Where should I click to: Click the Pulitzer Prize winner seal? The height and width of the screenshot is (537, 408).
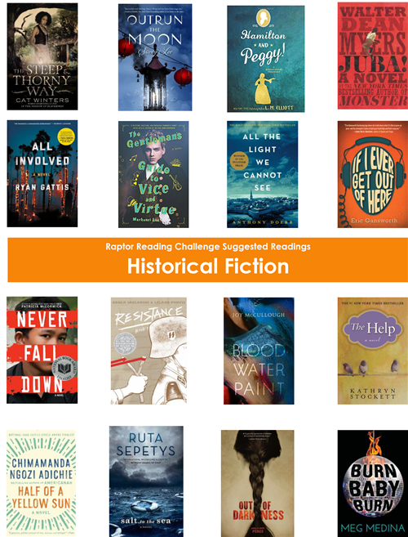coord(239,160)
